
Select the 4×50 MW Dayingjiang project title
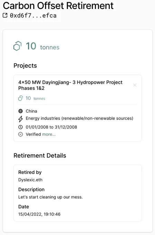(70, 85)
